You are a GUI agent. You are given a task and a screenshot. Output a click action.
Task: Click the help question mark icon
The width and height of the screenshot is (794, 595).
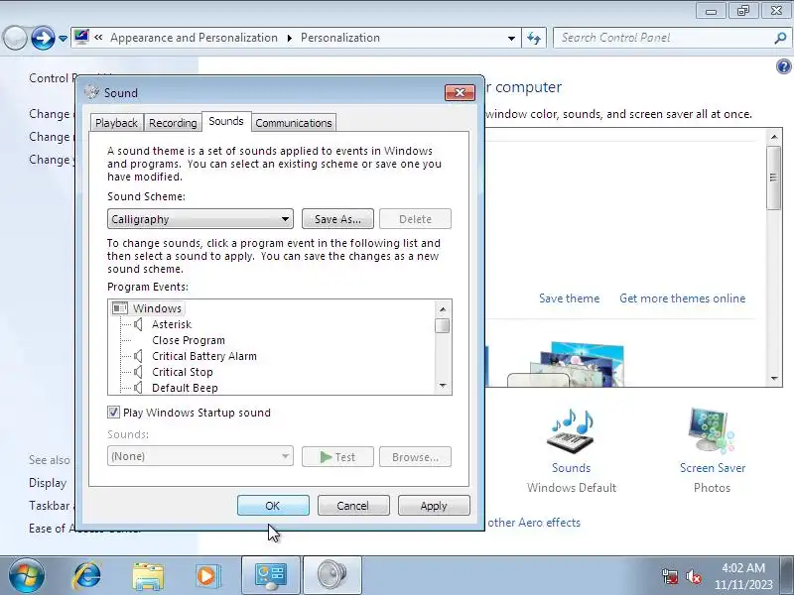click(783, 66)
